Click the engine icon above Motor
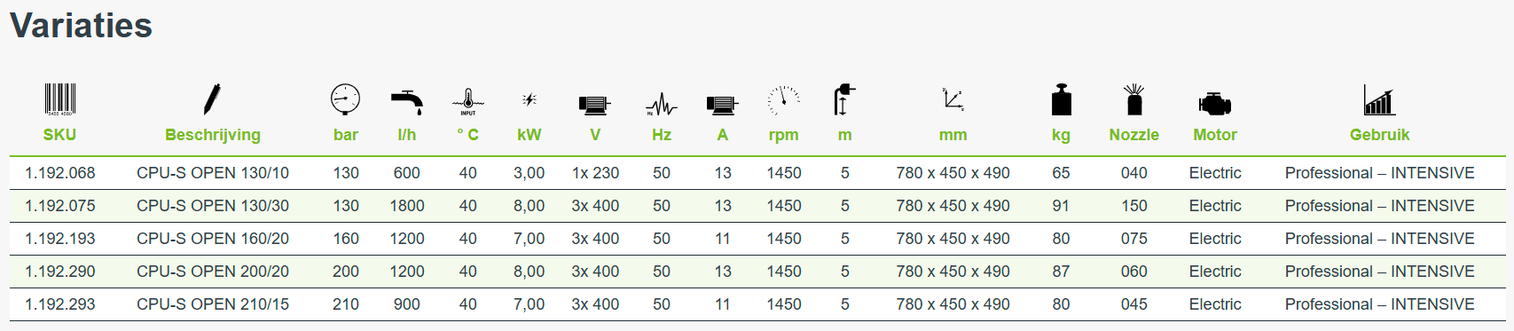The image size is (1514, 331). 1215,104
